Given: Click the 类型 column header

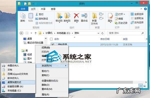Looking at the screenshot, I should (x=125, y=39).
